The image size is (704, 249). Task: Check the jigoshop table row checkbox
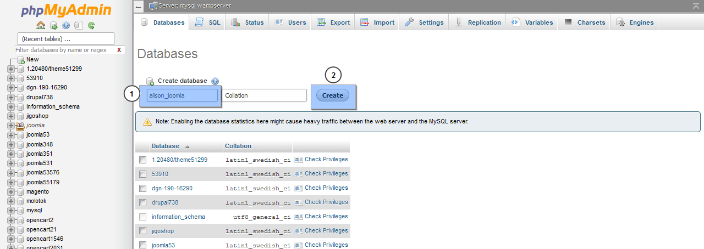142,231
